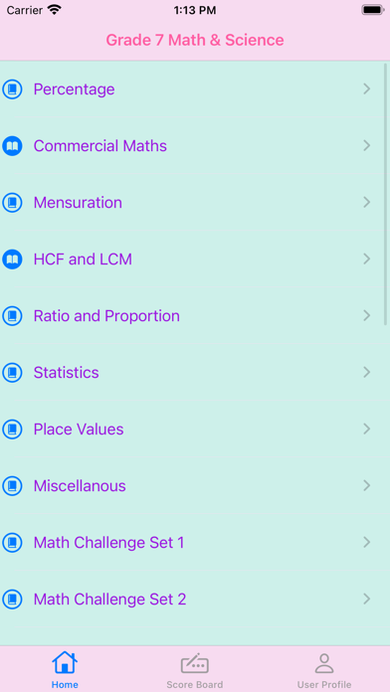The image size is (390, 692).
Task: Tap the open-book icon beside HCF and LCM
Action: click(x=12, y=259)
